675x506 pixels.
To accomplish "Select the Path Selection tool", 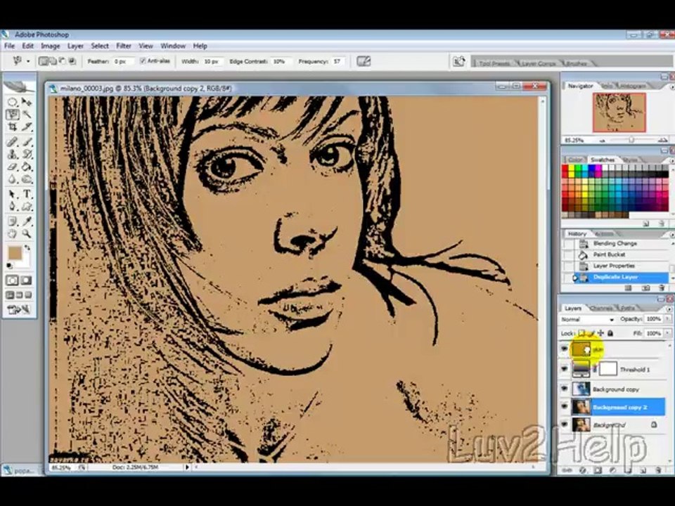I will (x=13, y=194).
